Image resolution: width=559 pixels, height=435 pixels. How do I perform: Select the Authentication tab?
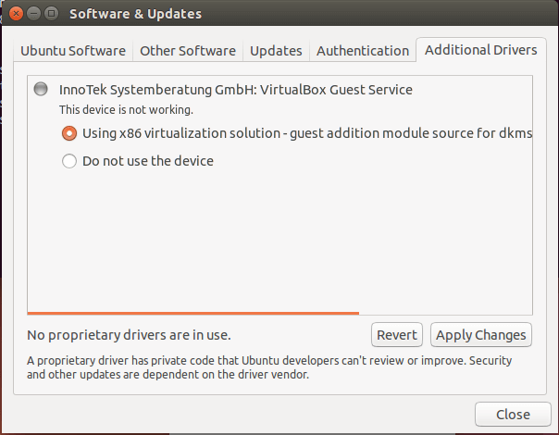pyautogui.click(x=363, y=51)
